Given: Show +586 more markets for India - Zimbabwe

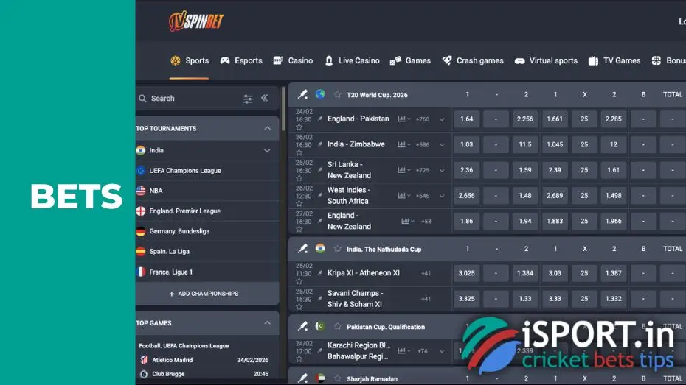Looking at the screenshot, I should [423, 144].
